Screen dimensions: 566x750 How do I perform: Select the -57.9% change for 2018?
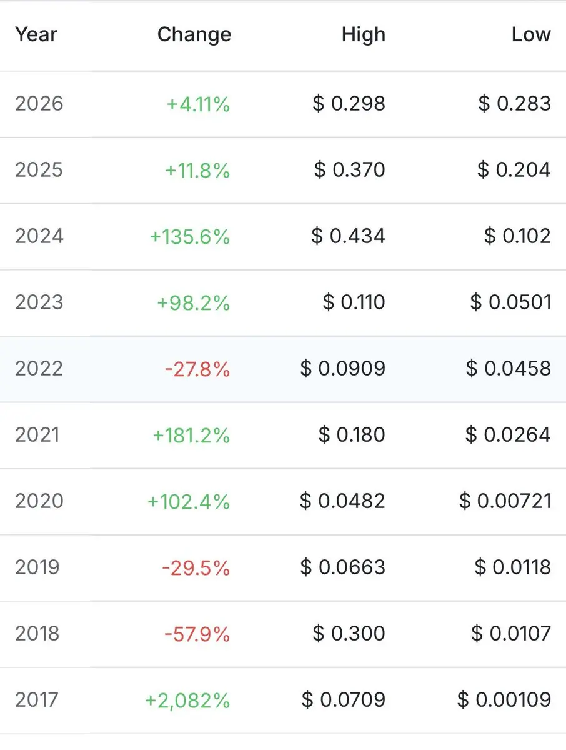pyautogui.click(x=197, y=634)
